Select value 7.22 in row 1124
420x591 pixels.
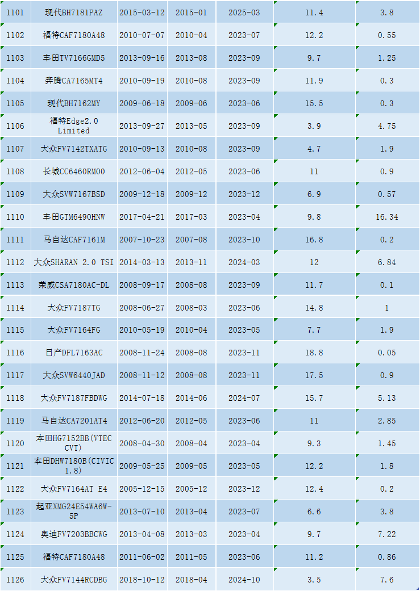(x=387, y=534)
